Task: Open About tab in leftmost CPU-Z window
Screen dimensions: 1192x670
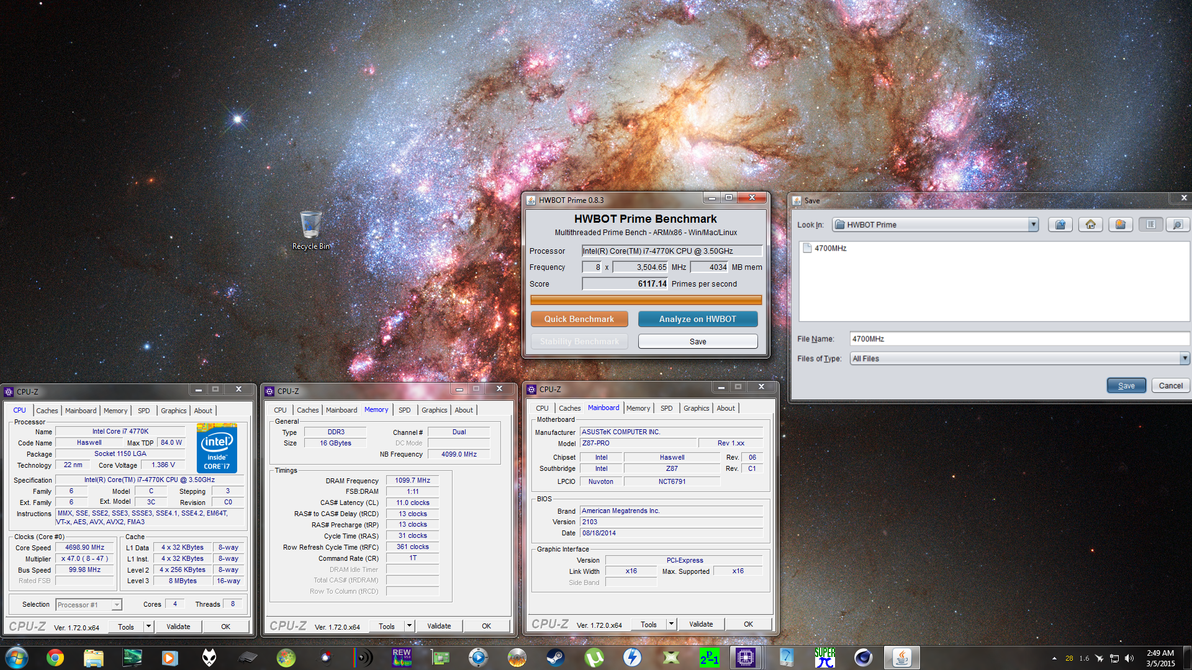Action: click(203, 411)
